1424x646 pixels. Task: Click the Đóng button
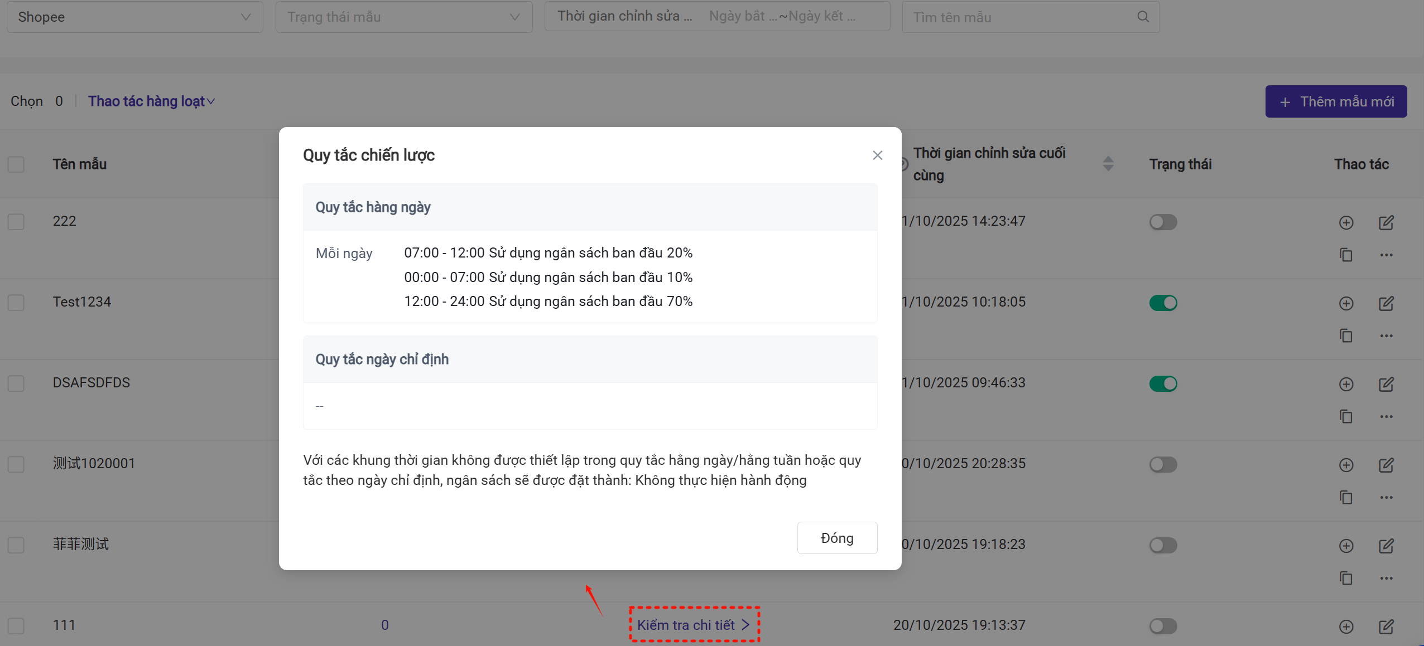coord(836,538)
